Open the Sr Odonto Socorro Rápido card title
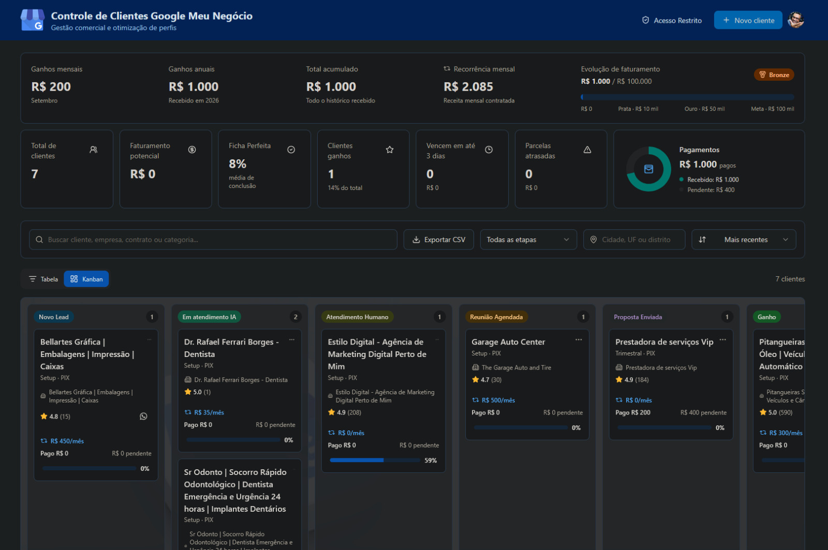The width and height of the screenshot is (828, 550). pyautogui.click(x=235, y=490)
